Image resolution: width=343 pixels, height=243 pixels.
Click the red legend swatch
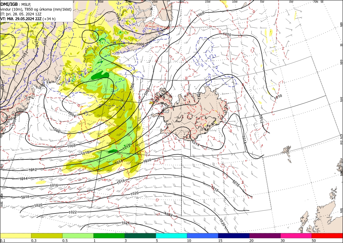pyautogui.click(x=327, y=236)
